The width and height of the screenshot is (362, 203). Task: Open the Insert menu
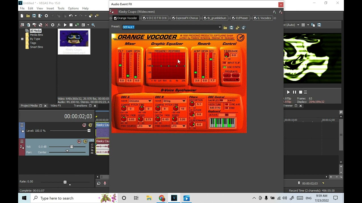pyautogui.click(x=50, y=8)
